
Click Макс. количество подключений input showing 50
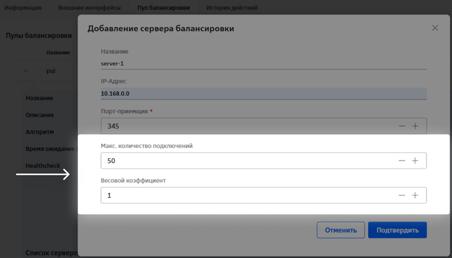[x=246, y=160]
